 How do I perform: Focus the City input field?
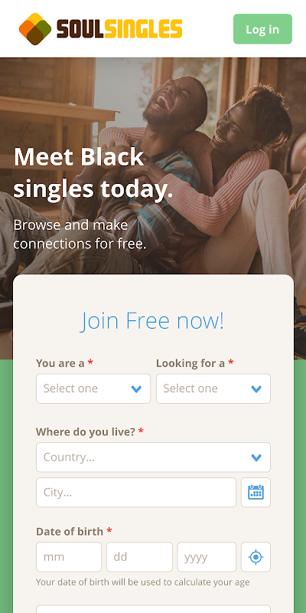click(x=136, y=492)
